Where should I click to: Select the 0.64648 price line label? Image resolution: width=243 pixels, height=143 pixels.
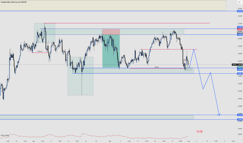(x=240, y=120)
